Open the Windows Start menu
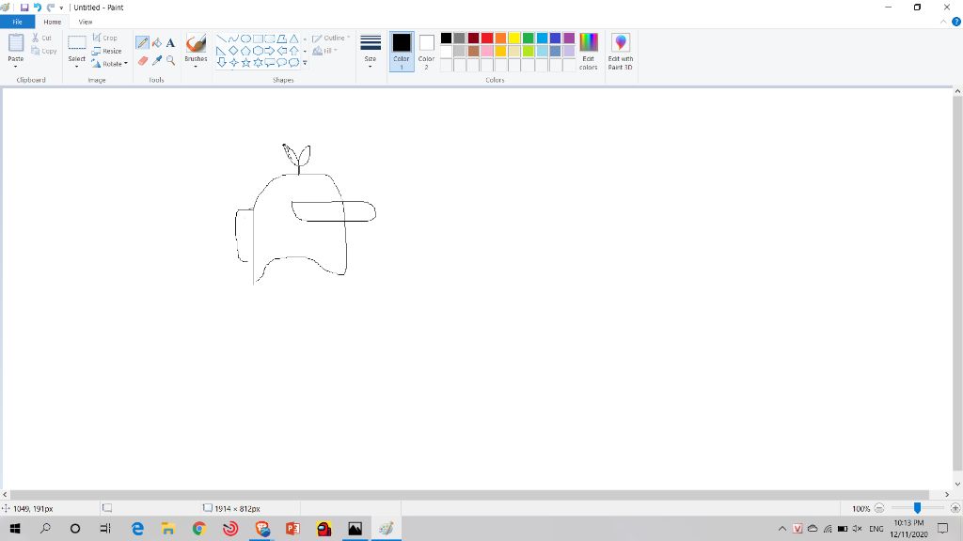The image size is (963, 541). tap(15, 528)
